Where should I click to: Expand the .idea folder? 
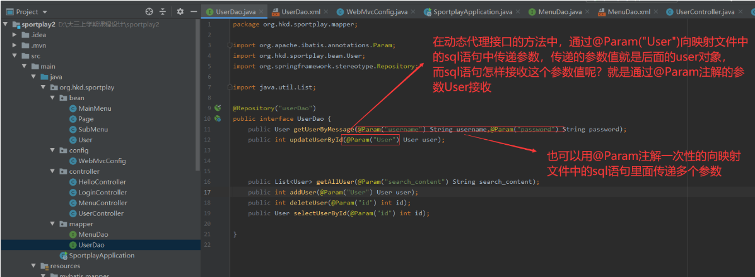point(15,35)
